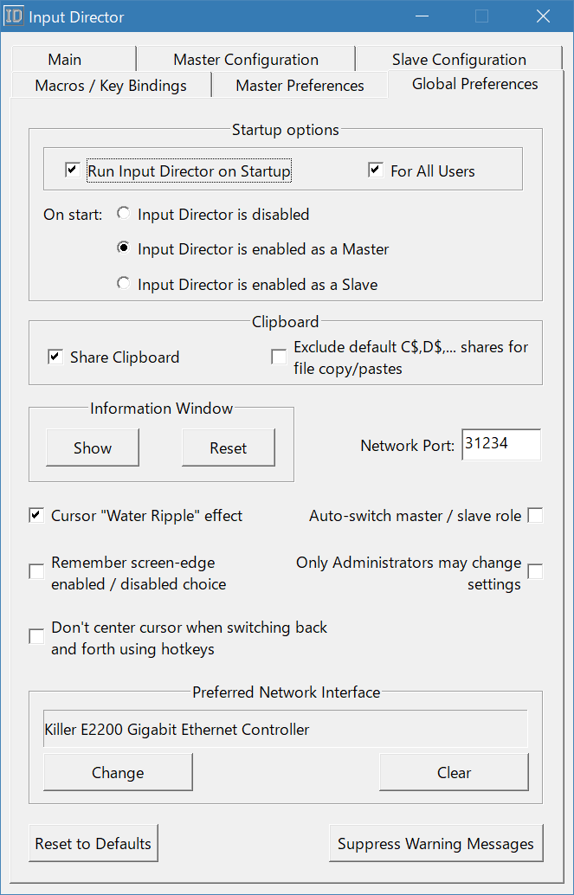Reset the Information Window
Image resolution: width=574 pixels, height=895 pixels.
[228, 448]
